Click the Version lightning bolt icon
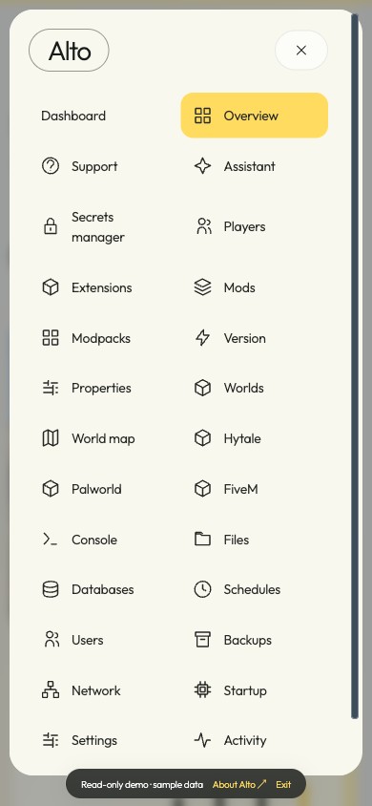This screenshot has height=806, width=372. pos(202,338)
